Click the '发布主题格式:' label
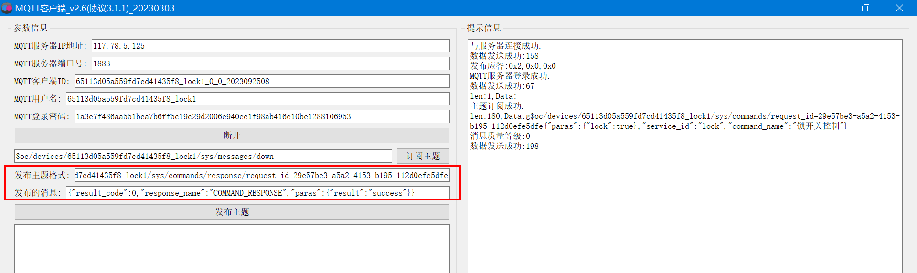The image size is (917, 273). click(42, 175)
